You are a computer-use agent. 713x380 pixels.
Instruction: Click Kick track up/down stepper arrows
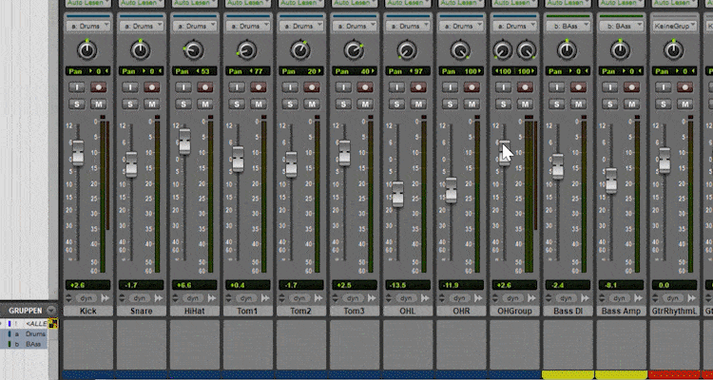pos(68,298)
